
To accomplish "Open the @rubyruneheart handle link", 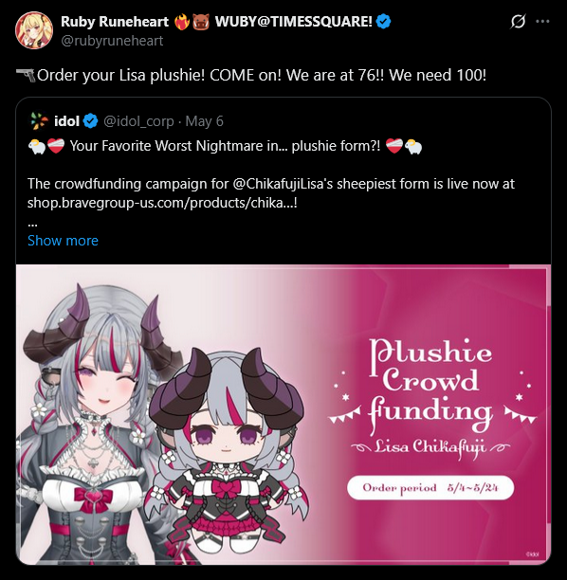I will point(112,41).
